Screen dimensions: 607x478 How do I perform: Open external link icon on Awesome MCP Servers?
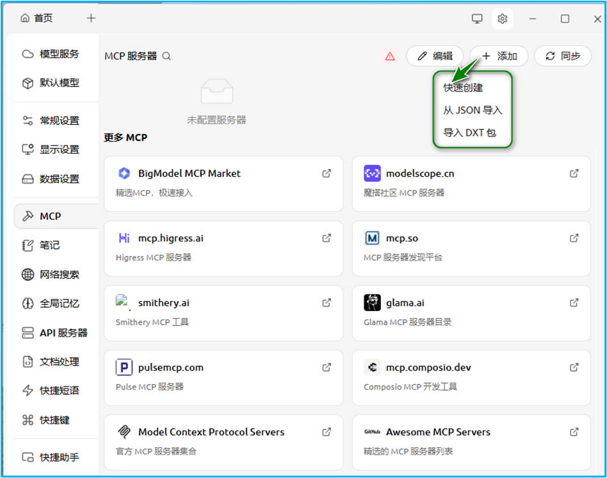[x=574, y=431]
